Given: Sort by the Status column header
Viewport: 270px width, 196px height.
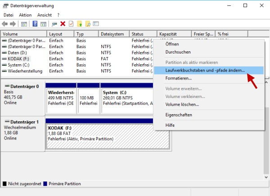Looking at the screenshot, I should click(143, 34).
